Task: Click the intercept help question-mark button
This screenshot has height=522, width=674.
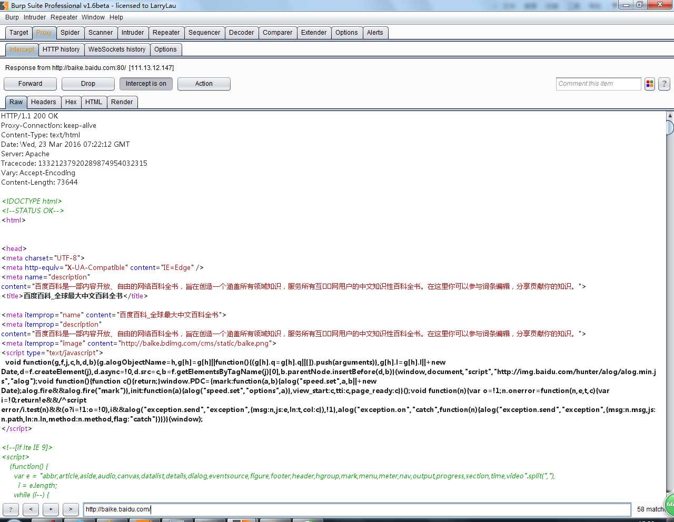Action: (x=665, y=84)
